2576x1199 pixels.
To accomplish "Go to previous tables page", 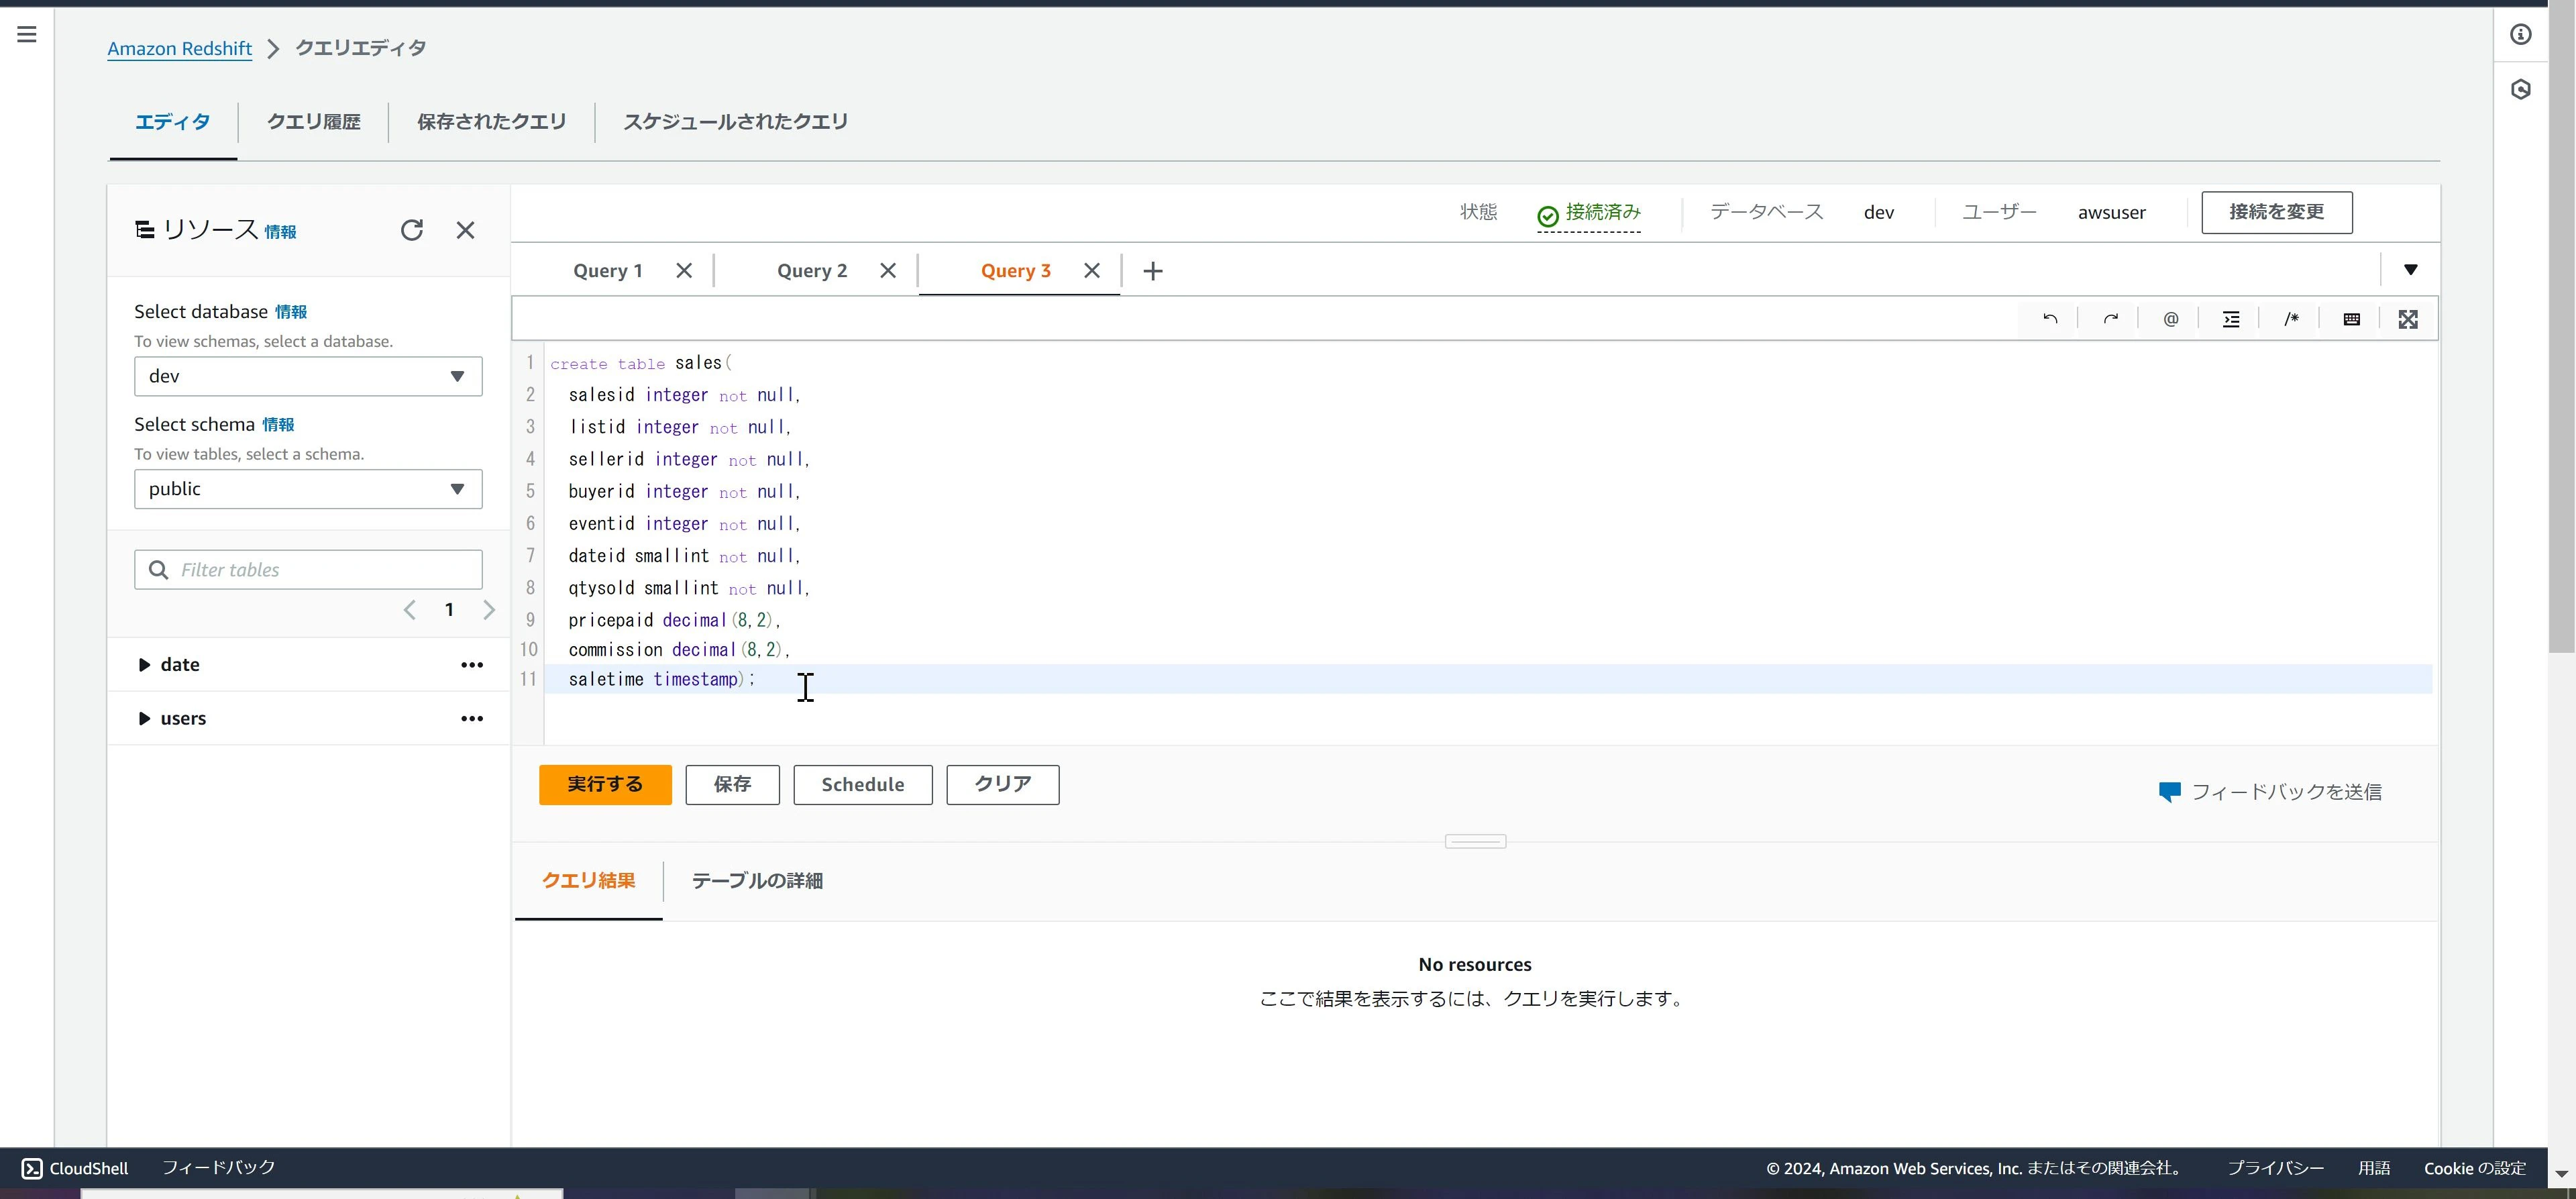I will point(409,610).
